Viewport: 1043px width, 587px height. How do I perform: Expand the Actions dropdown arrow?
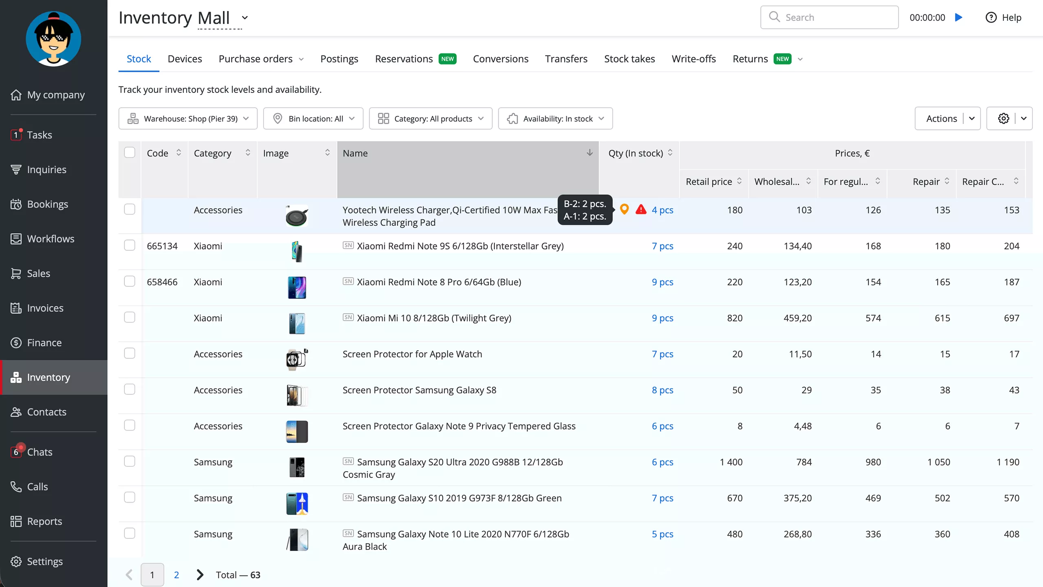click(972, 119)
